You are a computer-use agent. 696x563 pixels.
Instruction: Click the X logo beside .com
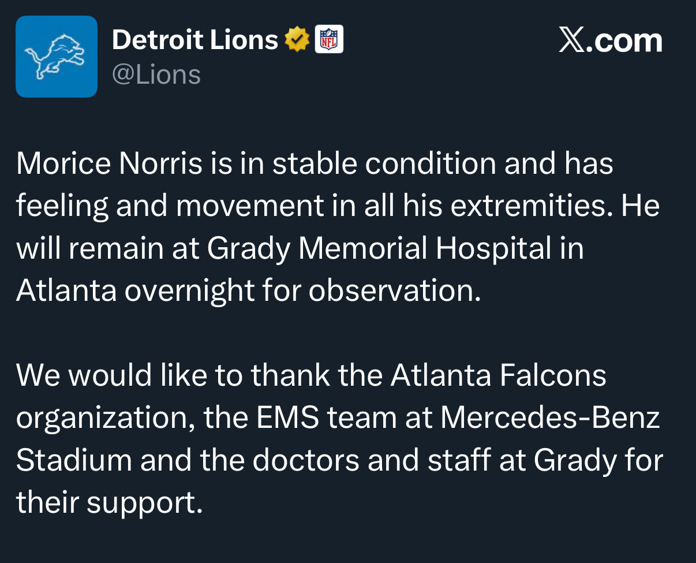571,40
